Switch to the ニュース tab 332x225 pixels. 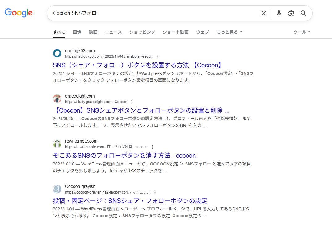click(x=113, y=32)
